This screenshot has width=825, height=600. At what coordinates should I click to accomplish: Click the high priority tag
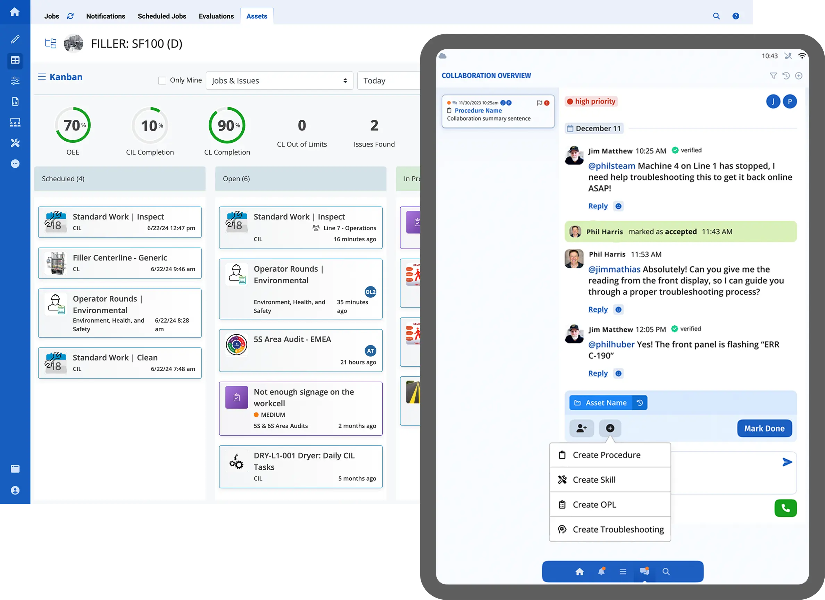[591, 101]
